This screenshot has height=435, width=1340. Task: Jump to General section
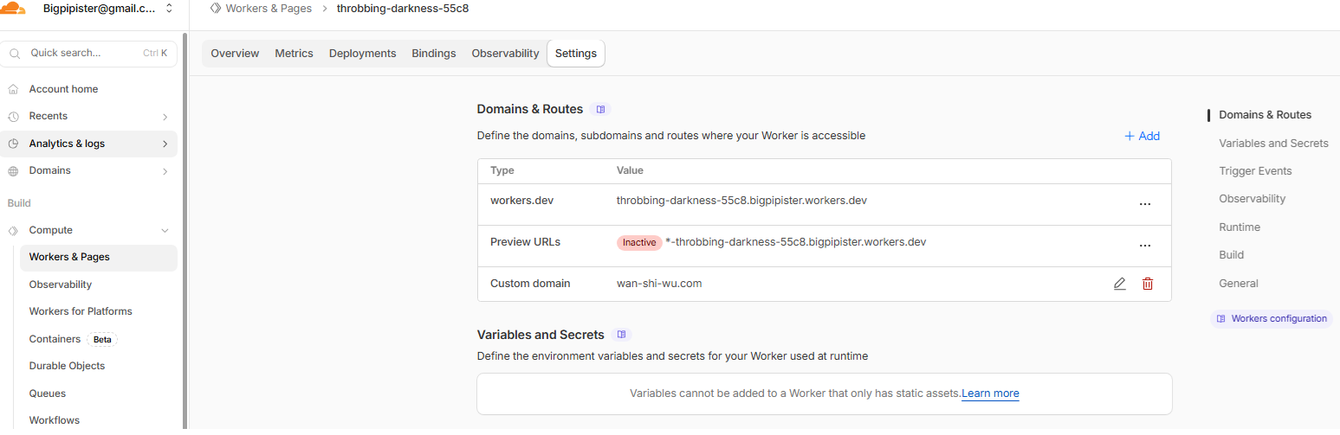point(1239,284)
